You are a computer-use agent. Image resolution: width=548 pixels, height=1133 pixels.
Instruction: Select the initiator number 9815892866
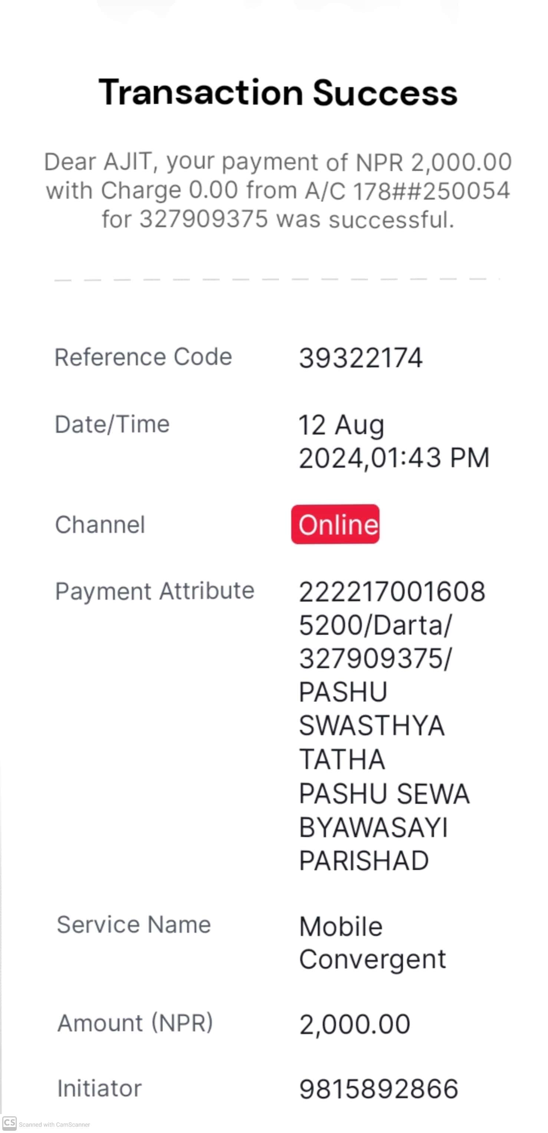[x=379, y=1089]
